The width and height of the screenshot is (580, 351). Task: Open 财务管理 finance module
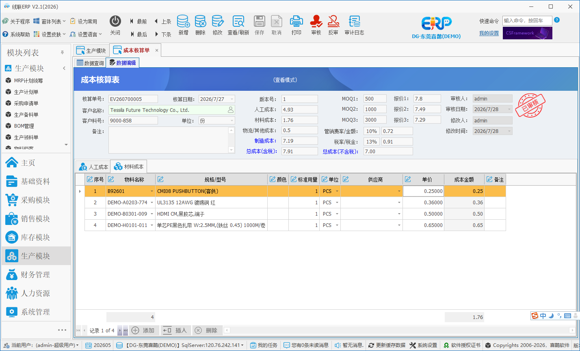[x=36, y=275]
